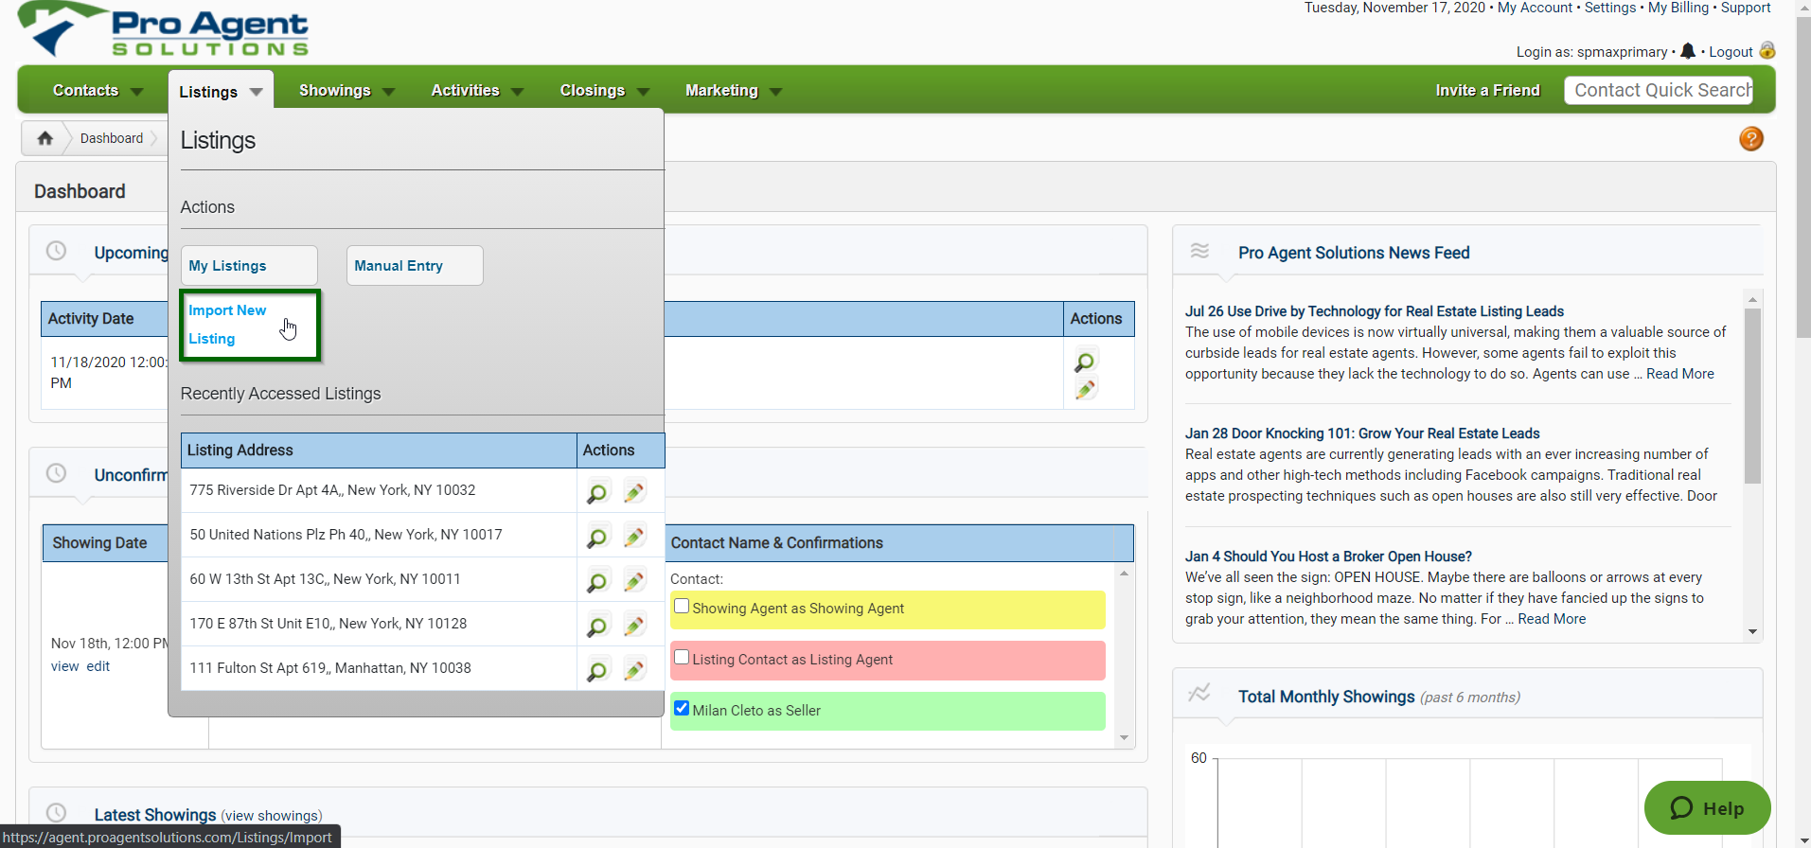Open My Billing link

pyautogui.click(x=1678, y=8)
